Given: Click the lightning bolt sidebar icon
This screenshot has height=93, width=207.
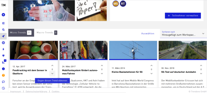Looking at the screenshot, I should [x=3, y=49].
